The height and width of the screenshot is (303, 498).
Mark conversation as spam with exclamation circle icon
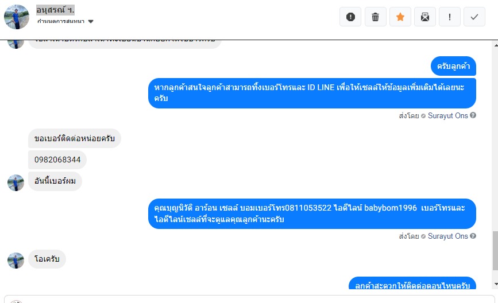click(350, 17)
